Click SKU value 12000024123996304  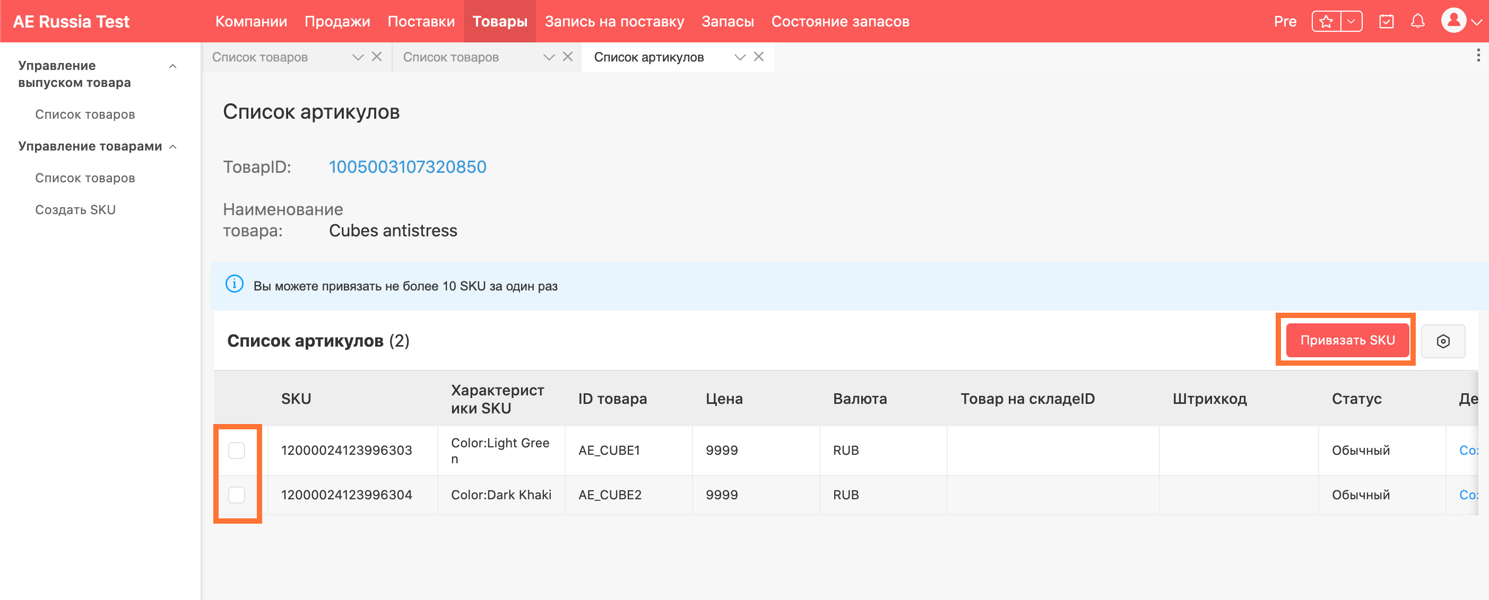coord(346,495)
